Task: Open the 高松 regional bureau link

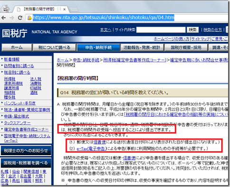Action: point(16,180)
